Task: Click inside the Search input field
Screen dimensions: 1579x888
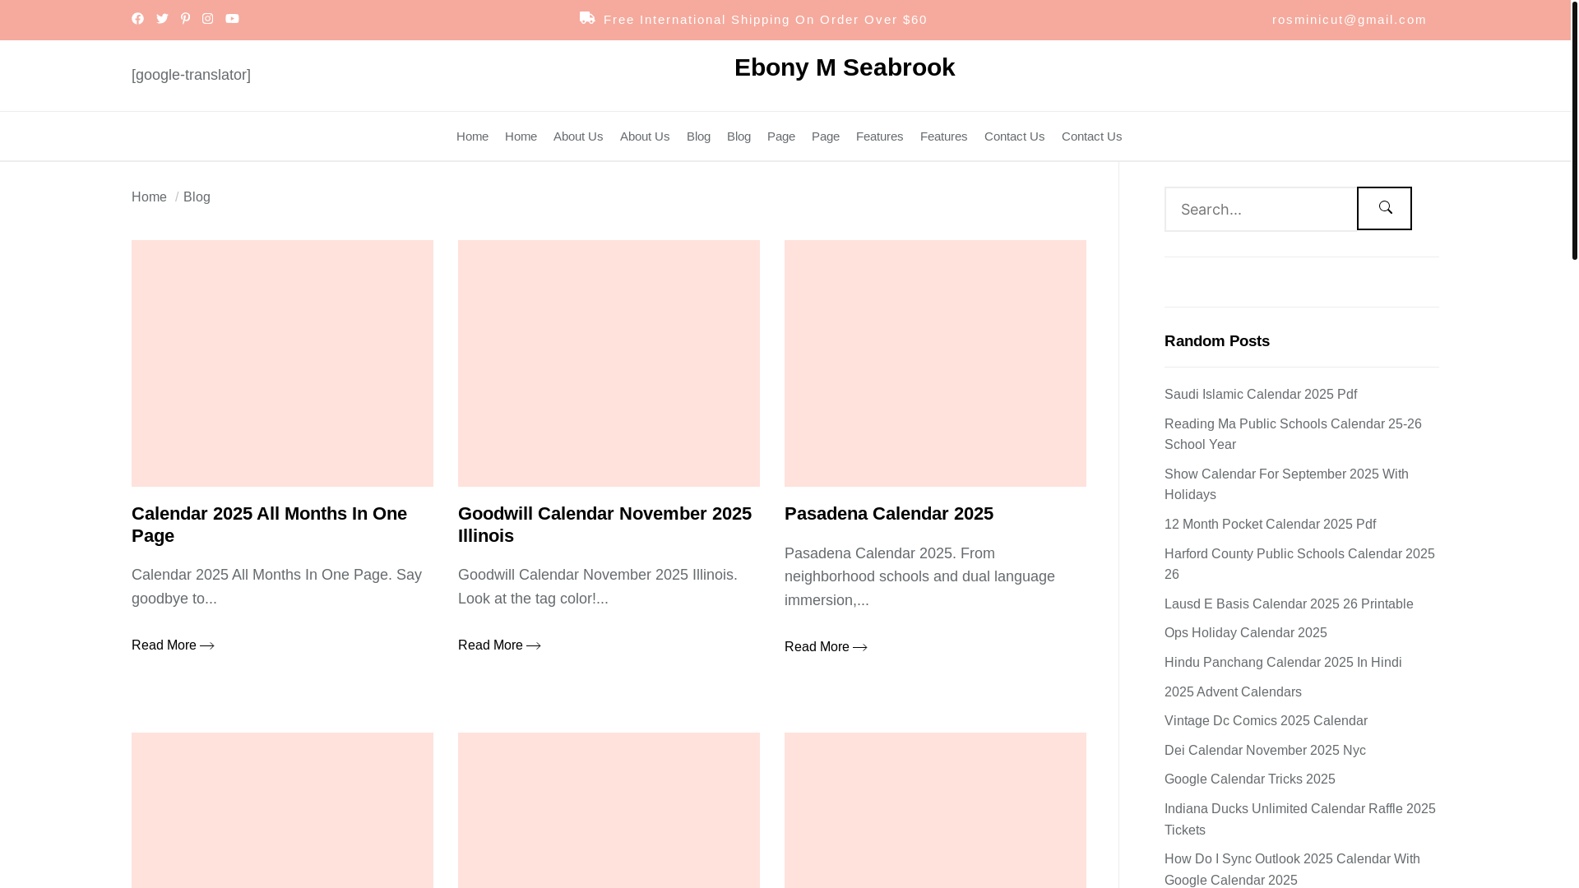Action: (1261, 210)
